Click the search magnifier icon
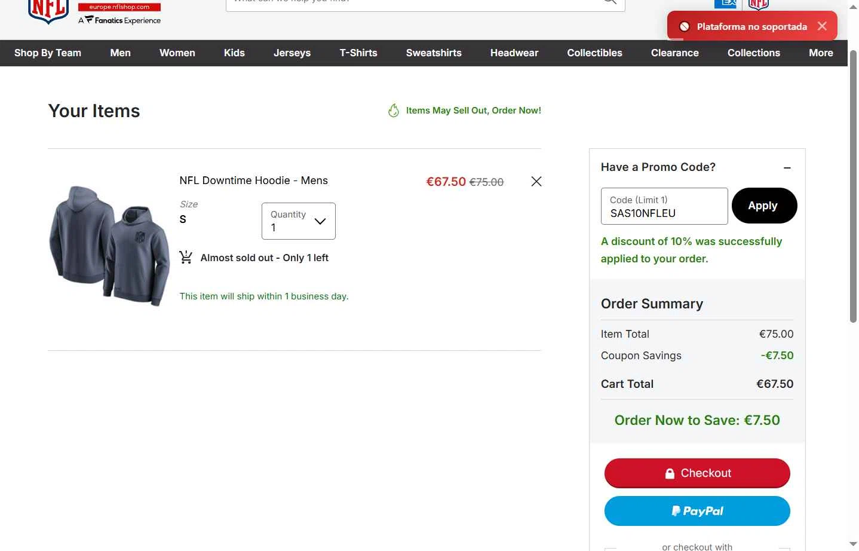The image size is (859, 551). [609, 2]
